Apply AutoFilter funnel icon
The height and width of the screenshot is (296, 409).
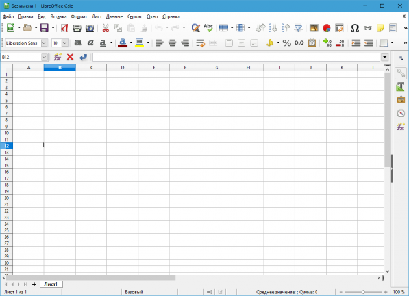pyautogui.click(x=299, y=28)
